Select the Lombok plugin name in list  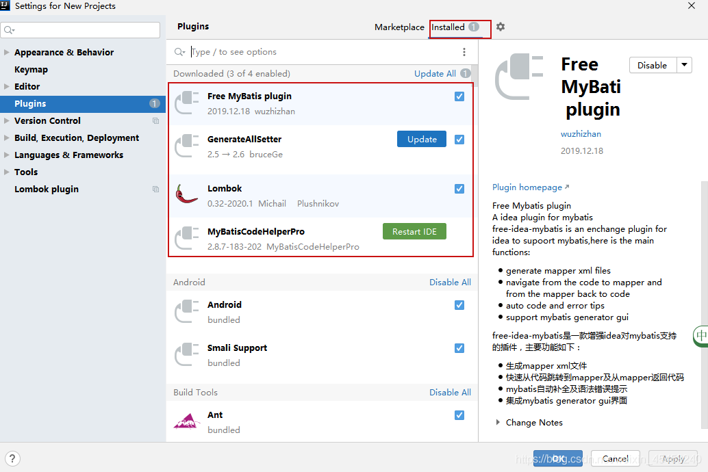point(225,189)
